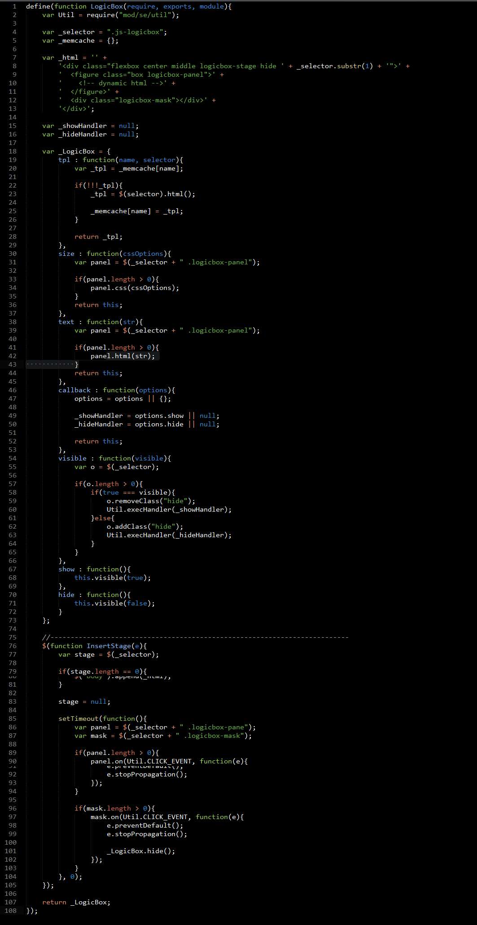Place cursor on the _memcache declaration
The image size is (477, 925).
tap(76, 40)
